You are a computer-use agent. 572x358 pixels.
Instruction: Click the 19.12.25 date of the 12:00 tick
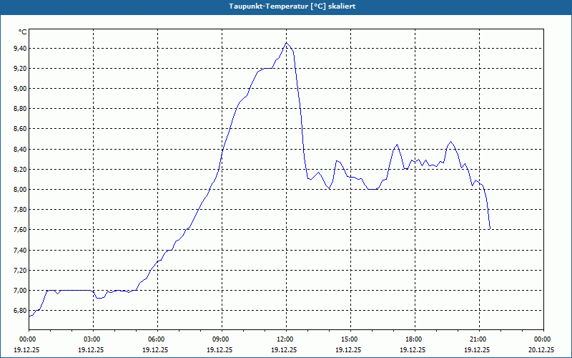(284, 349)
